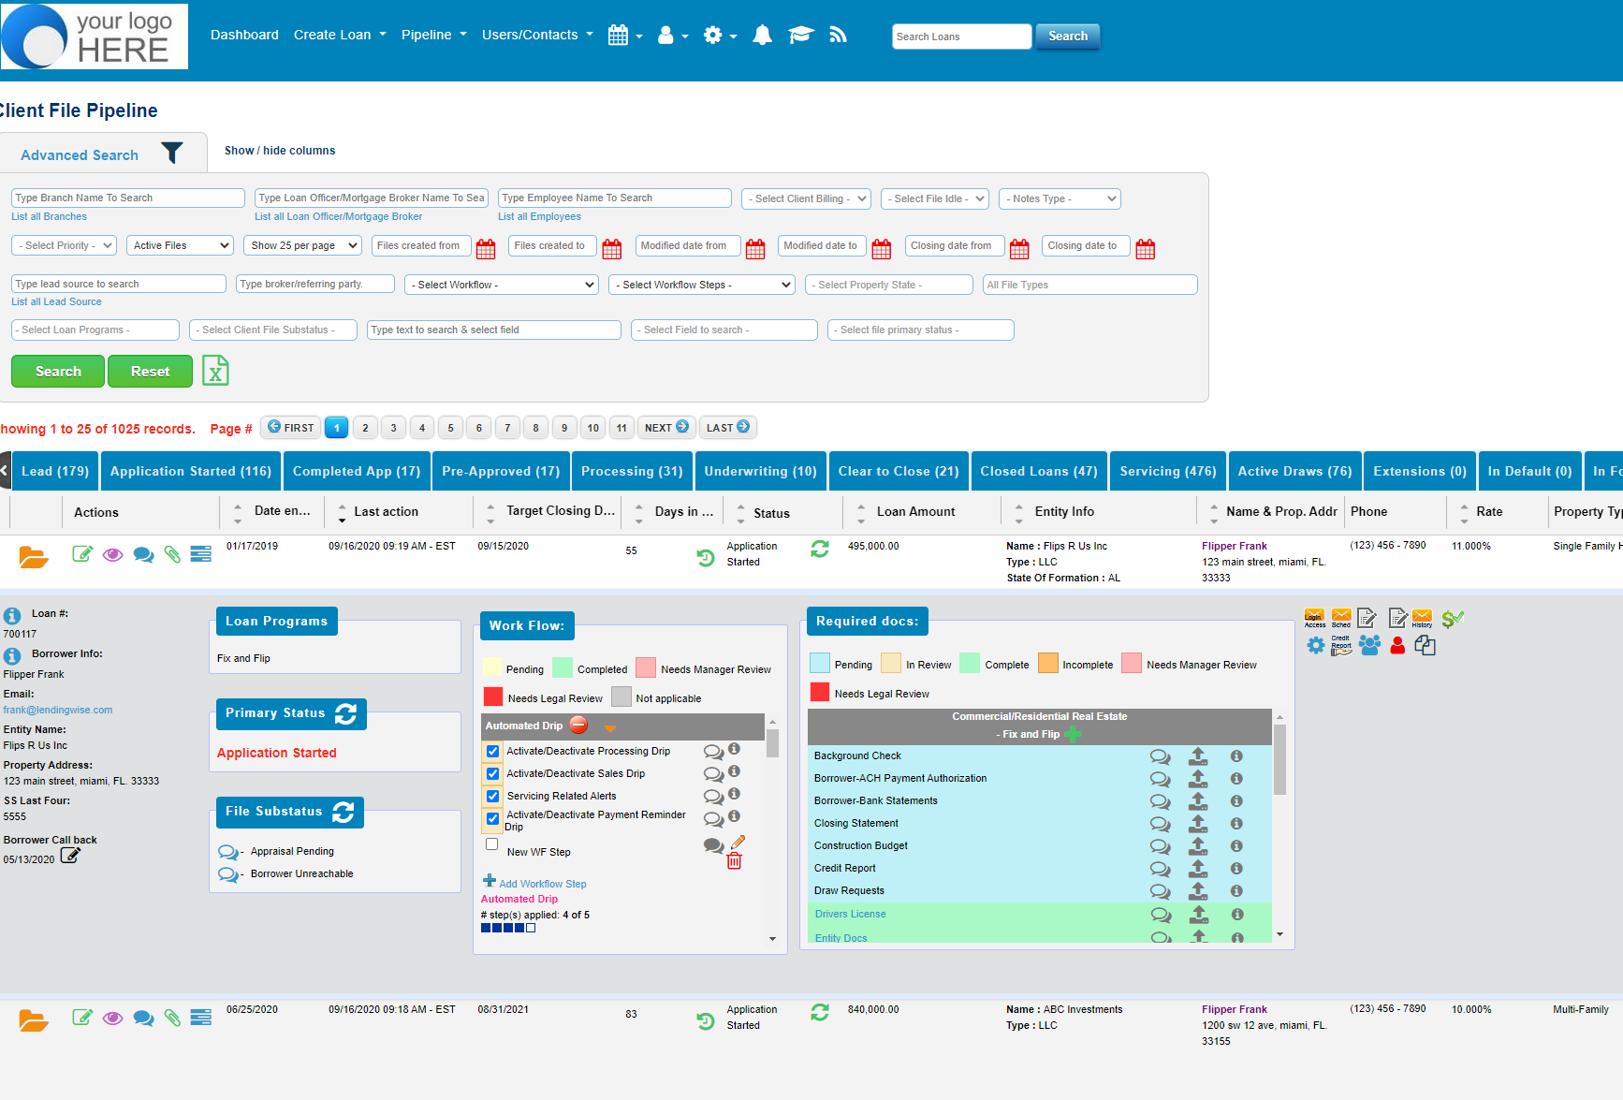Click the blue group-of-people icon
Image resolution: width=1623 pixels, height=1100 pixels.
click(1369, 645)
